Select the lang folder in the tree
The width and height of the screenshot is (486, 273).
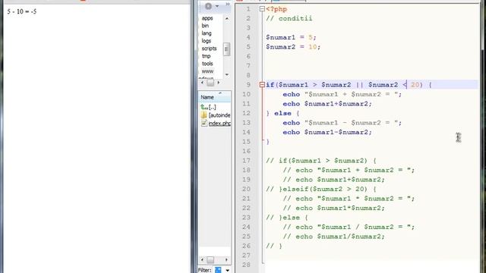pyautogui.click(x=207, y=33)
